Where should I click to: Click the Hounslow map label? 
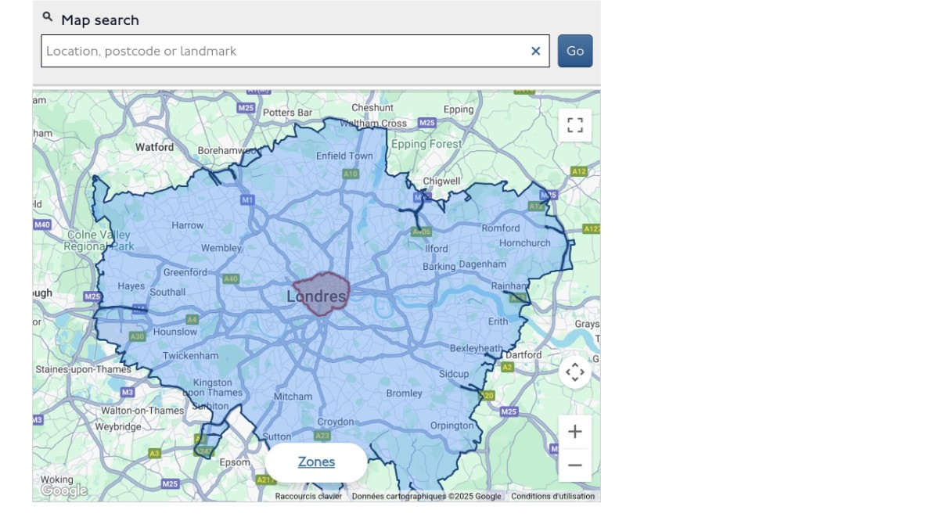[x=175, y=332]
